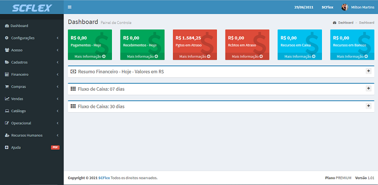Toggle the sidebar with hamburger icon
Image resolution: width=378 pixels, height=185 pixels.
[69, 7]
